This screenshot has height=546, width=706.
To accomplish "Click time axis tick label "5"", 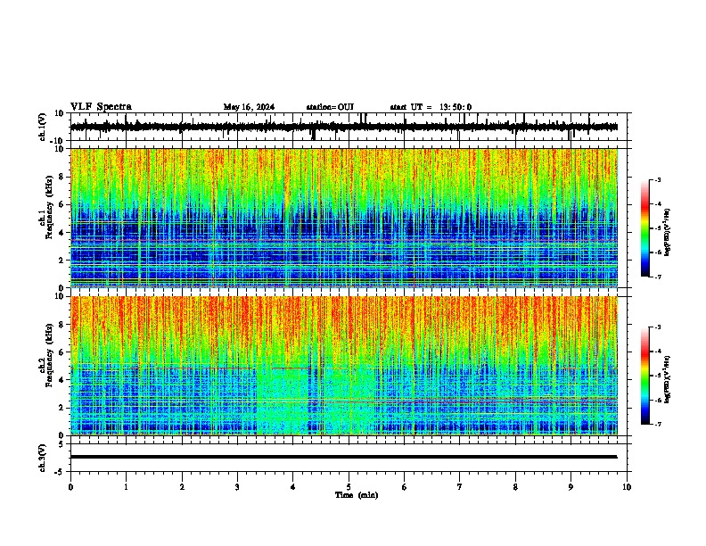I will pos(349,487).
